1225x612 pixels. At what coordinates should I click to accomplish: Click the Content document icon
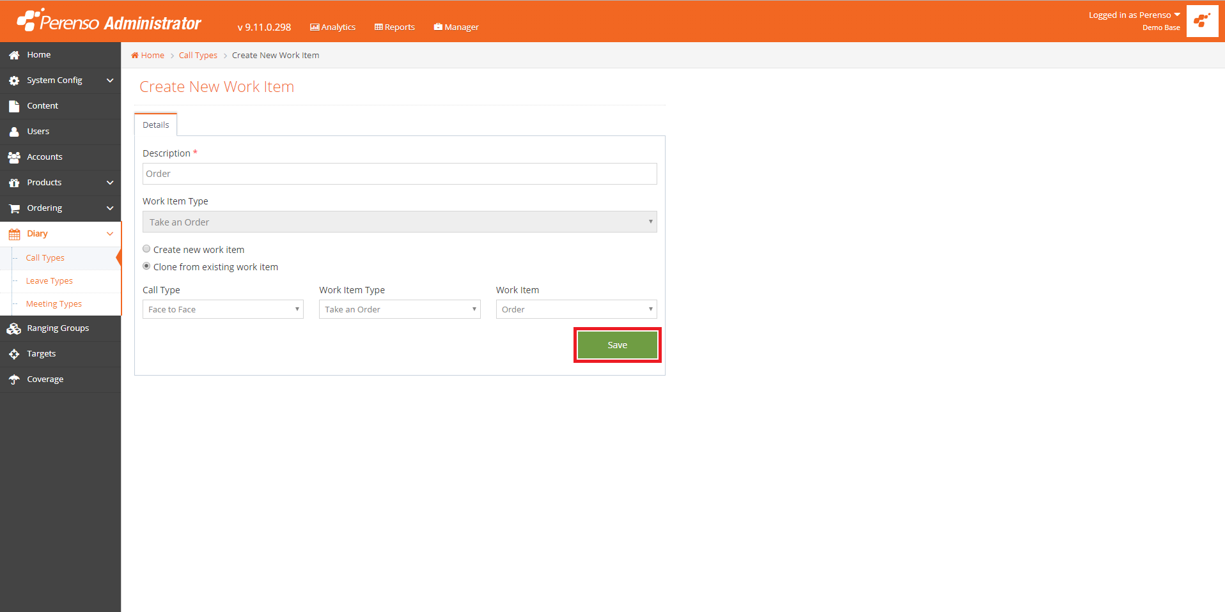pyautogui.click(x=14, y=106)
